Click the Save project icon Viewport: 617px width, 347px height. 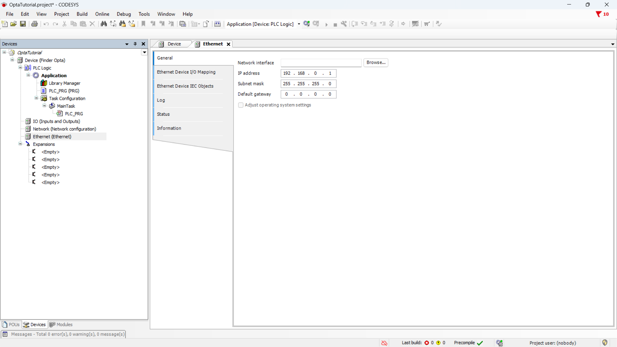pos(23,24)
